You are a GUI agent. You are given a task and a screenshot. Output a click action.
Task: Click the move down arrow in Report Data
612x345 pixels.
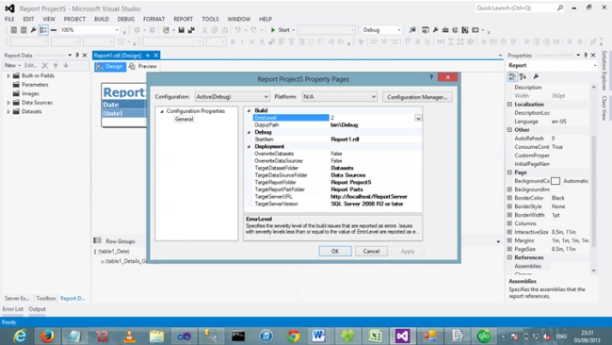point(66,66)
